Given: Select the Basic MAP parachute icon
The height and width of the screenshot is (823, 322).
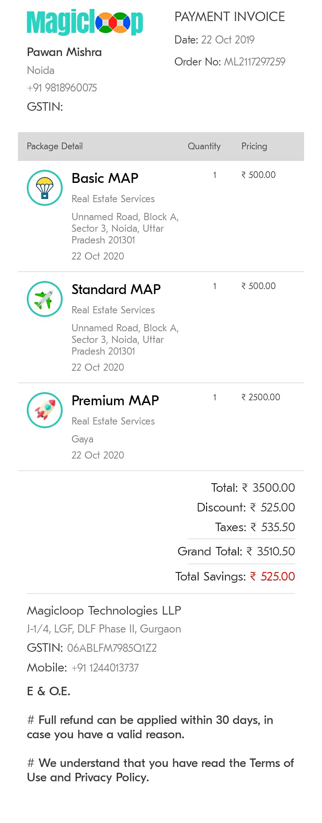Looking at the screenshot, I should [x=45, y=188].
